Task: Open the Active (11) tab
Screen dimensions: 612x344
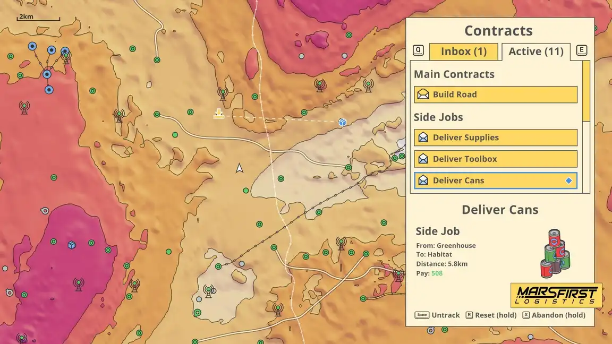Action: pyautogui.click(x=535, y=51)
